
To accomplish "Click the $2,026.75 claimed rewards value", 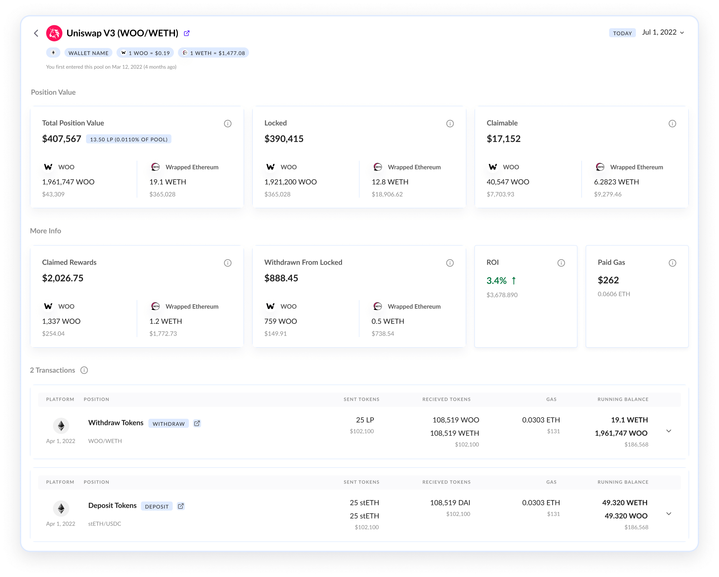I will pos(63,278).
